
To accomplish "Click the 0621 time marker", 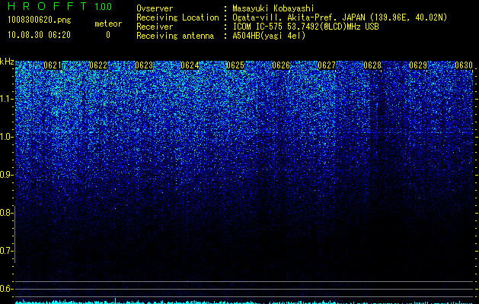I will [53, 65].
